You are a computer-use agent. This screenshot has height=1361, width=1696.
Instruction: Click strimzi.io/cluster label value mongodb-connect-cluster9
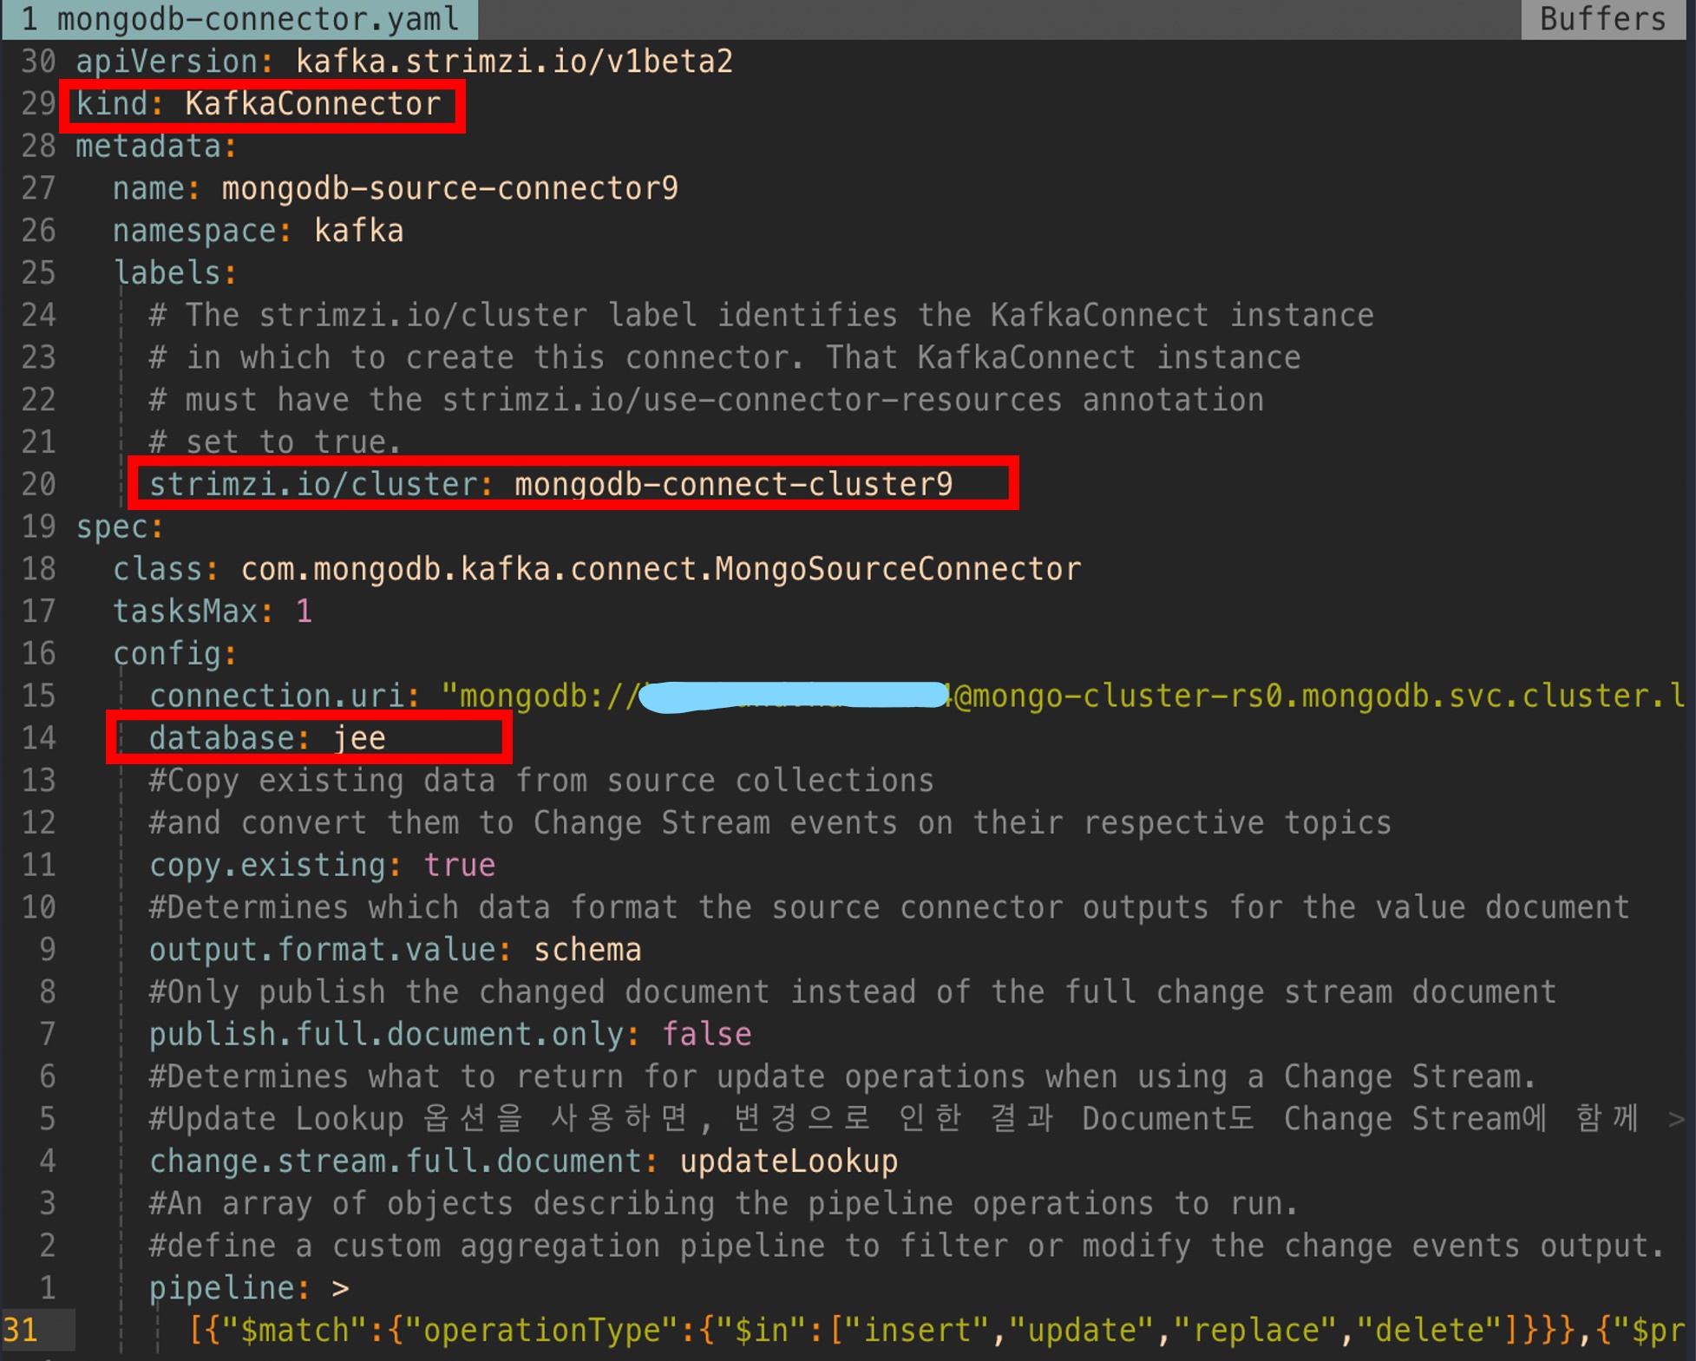pos(733,484)
